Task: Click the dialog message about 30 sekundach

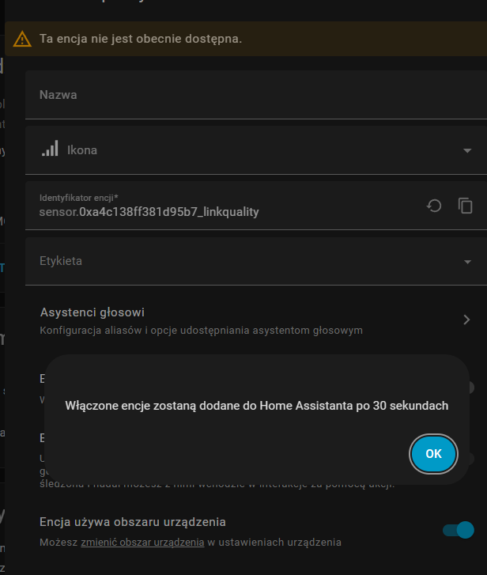Action: point(257,406)
